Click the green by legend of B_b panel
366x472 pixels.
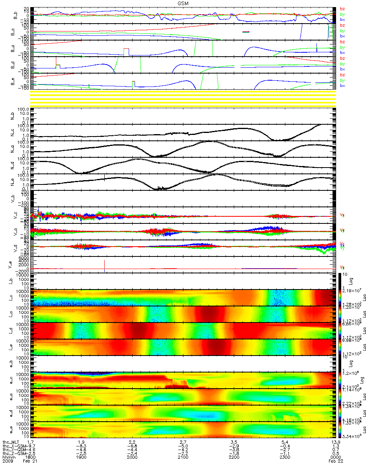(343, 14)
